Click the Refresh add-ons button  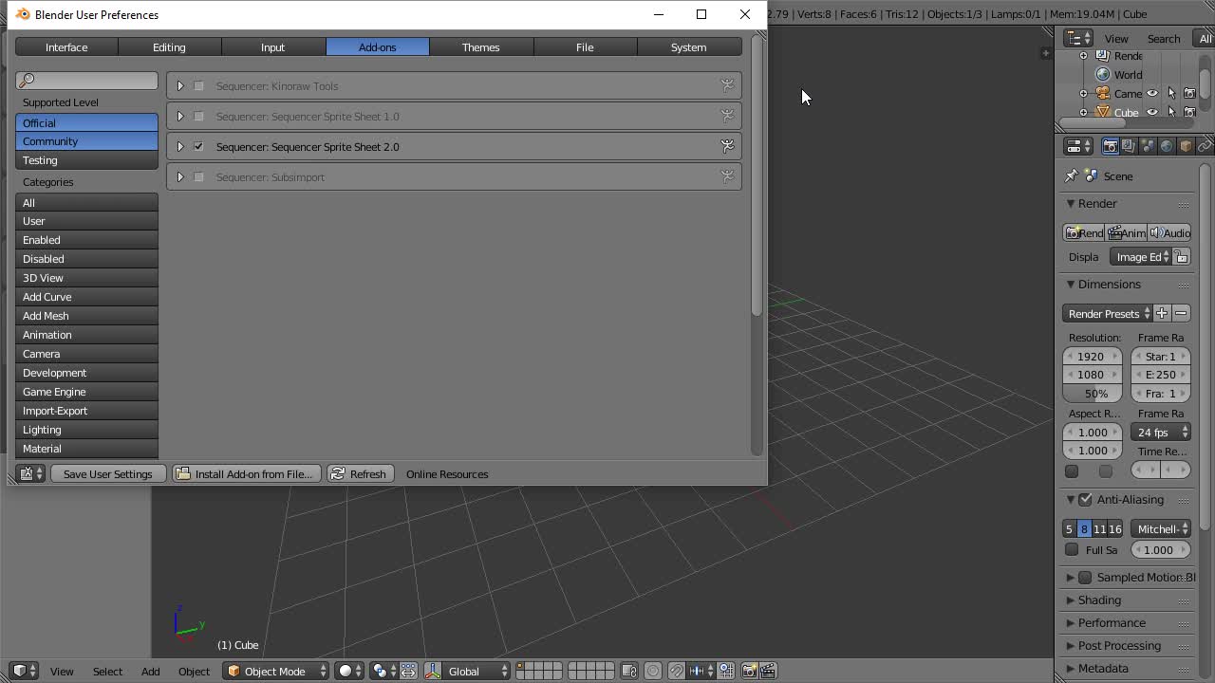(x=360, y=473)
